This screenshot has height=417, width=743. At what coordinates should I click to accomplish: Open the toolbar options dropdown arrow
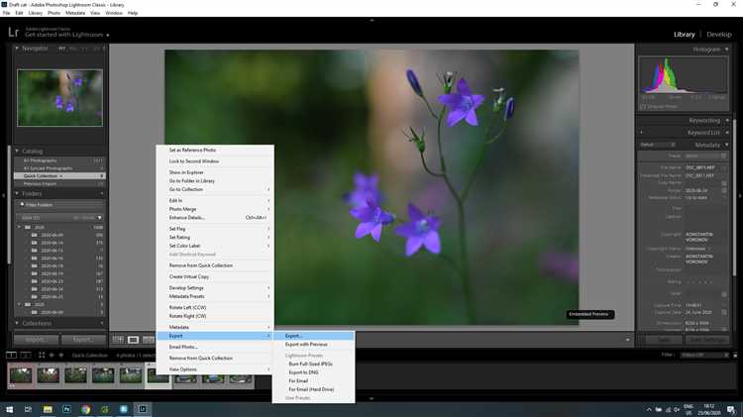pos(628,340)
